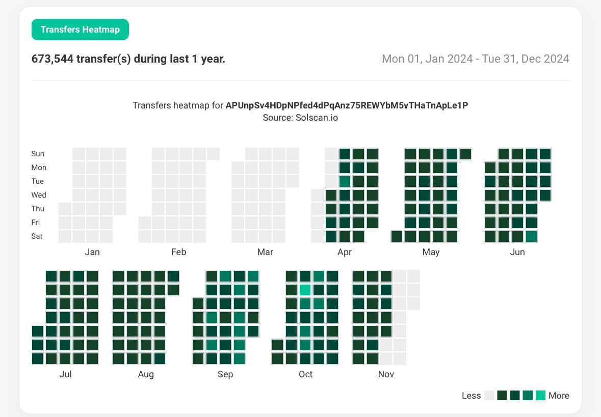
Task: Click the Less legend label
Action: pyautogui.click(x=471, y=396)
